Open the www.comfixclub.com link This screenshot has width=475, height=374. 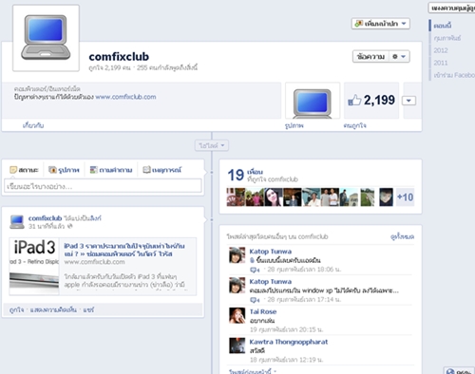(x=125, y=97)
